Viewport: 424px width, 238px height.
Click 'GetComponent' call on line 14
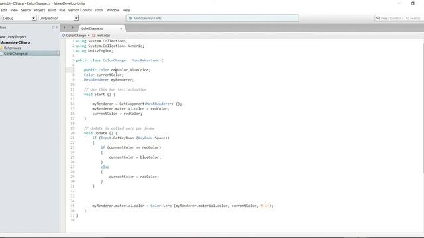(x=132, y=104)
